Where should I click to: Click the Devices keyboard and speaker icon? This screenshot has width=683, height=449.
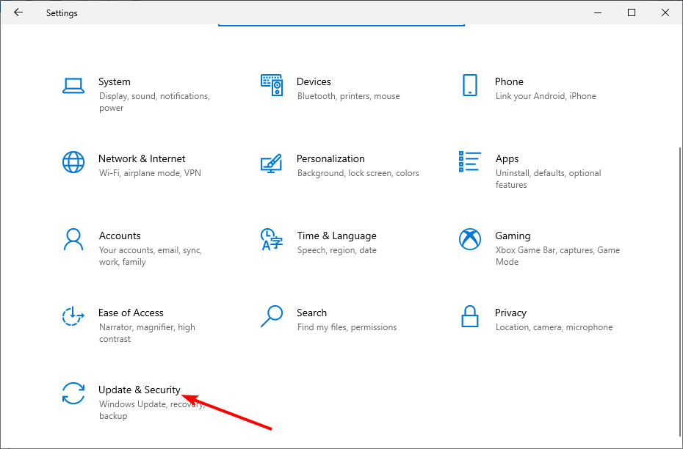point(272,85)
